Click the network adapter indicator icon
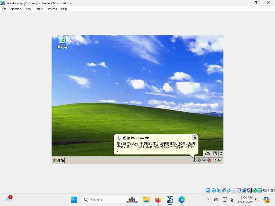This screenshot has height=206, width=275. pos(224,190)
